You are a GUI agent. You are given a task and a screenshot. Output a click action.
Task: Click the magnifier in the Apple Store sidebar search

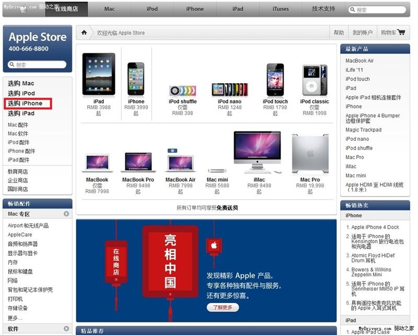tap(11, 64)
